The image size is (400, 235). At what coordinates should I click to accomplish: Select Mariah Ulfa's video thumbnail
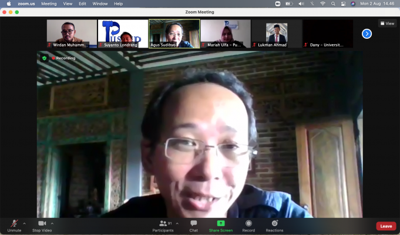click(226, 33)
